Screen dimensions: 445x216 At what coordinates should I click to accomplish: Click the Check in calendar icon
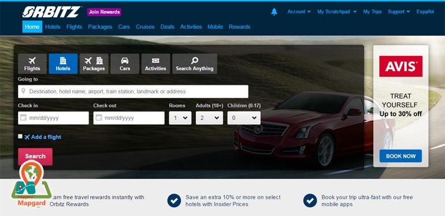24,118
